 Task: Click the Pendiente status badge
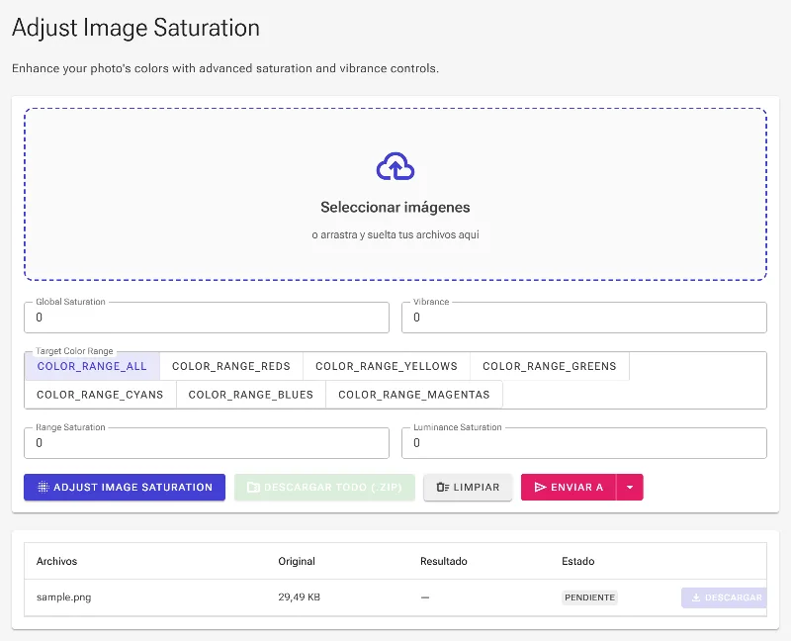pyautogui.click(x=589, y=597)
